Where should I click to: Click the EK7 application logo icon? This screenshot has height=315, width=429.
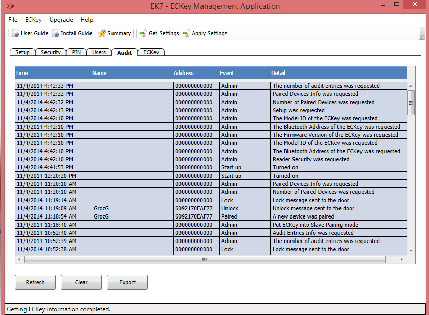(x=10, y=6)
